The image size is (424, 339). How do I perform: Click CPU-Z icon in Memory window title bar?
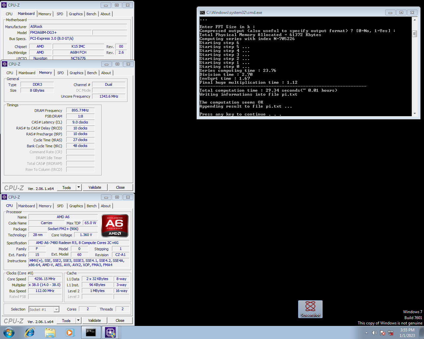[5, 64]
